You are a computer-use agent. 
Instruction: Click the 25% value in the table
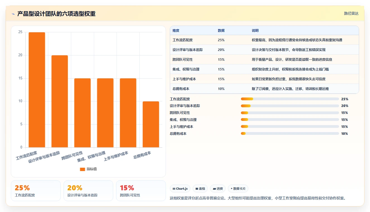coord(221,40)
